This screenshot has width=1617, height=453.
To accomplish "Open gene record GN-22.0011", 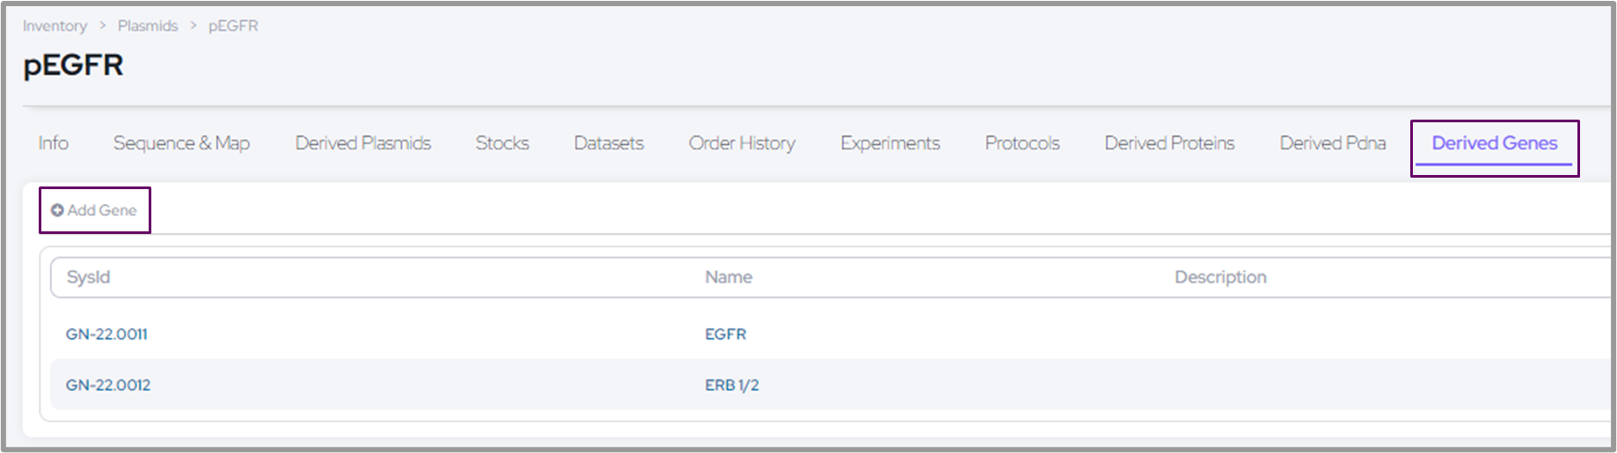I will 106,334.
